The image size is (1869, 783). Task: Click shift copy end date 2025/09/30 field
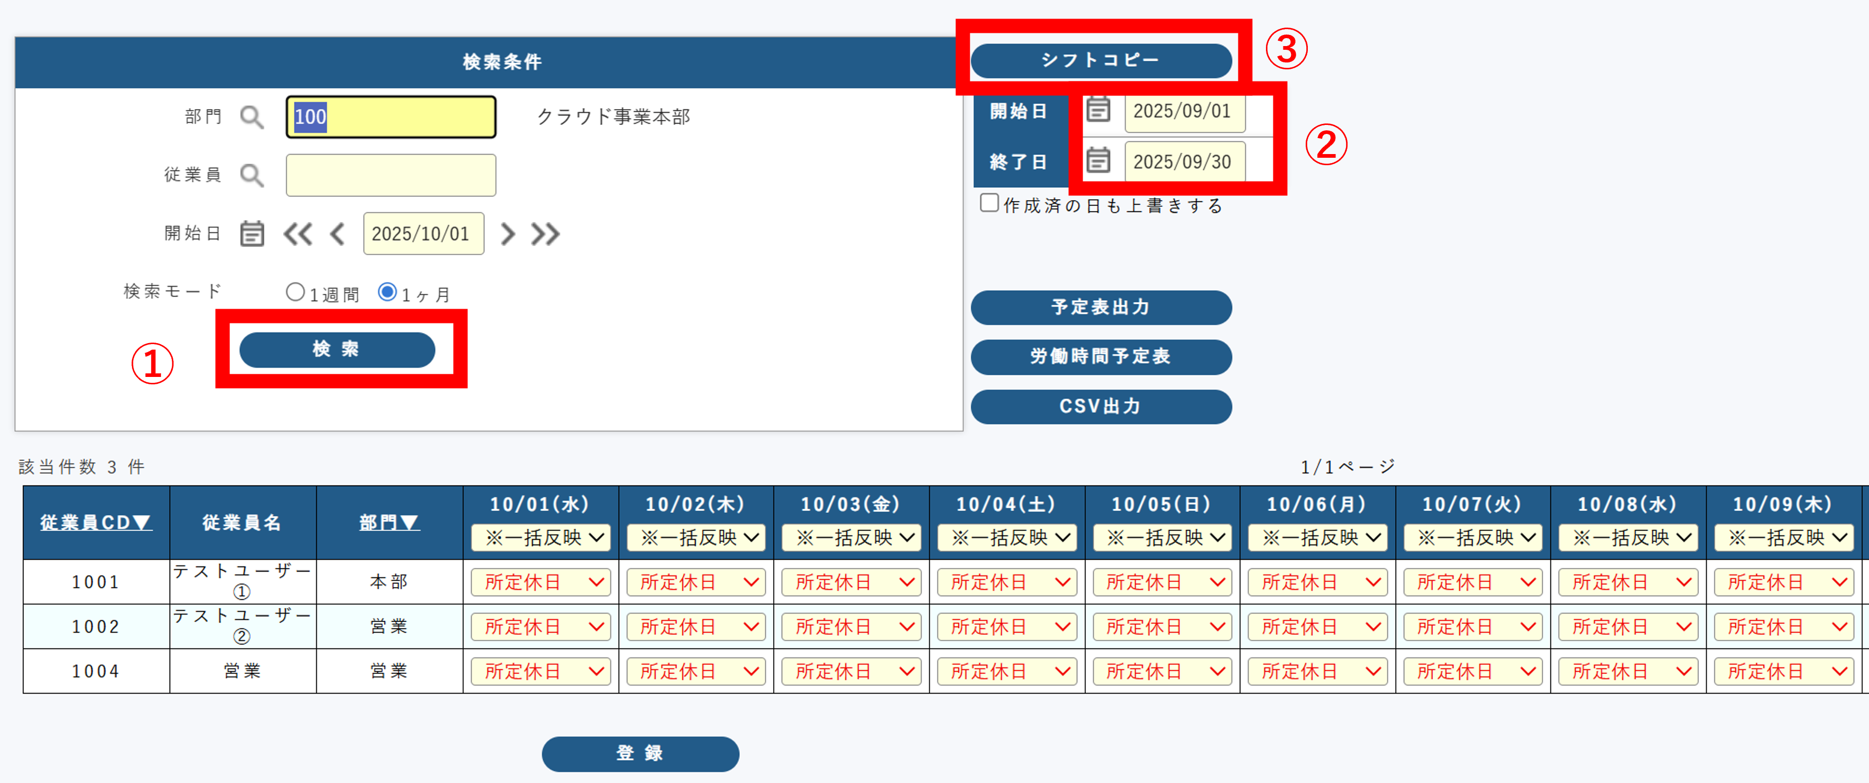[1185, 161]
